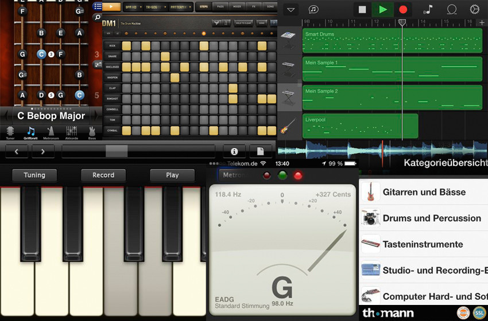
Task: Toggle the only lit Clap step pad
Action: (x=233, y=88)
